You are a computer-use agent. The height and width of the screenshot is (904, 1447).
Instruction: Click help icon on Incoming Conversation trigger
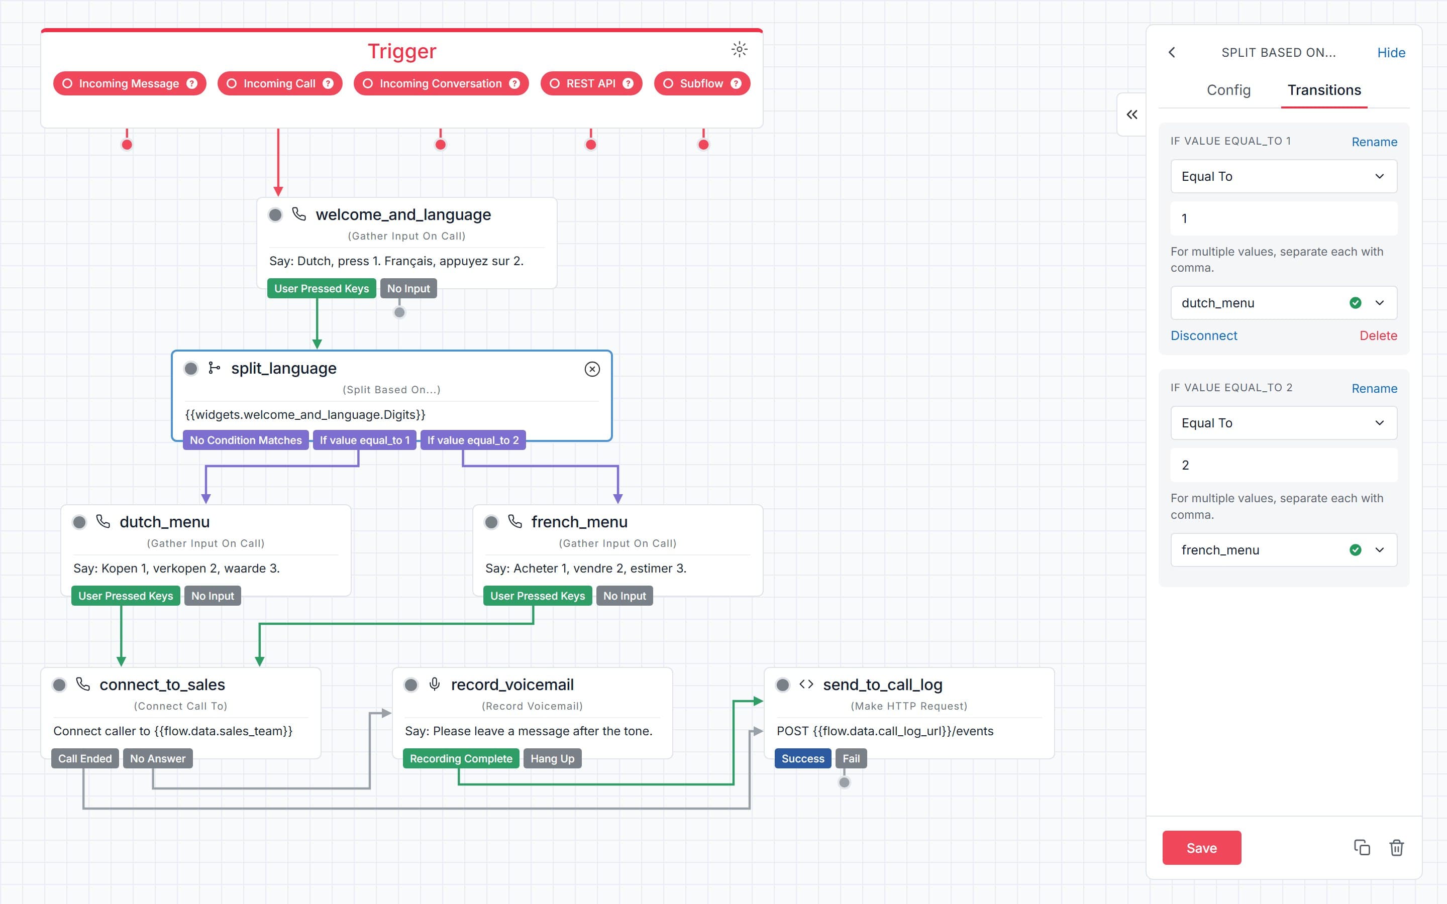[514, 84]
